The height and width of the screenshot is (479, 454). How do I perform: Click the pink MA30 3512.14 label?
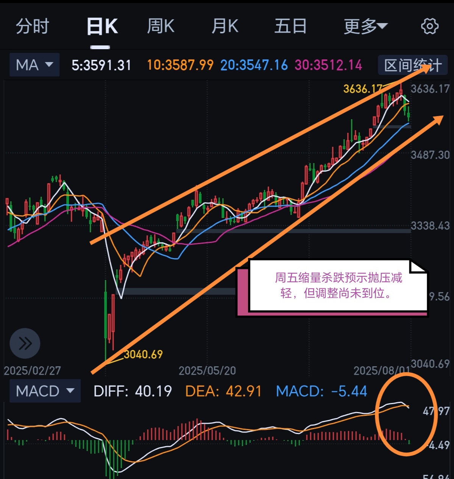(328, 65)
